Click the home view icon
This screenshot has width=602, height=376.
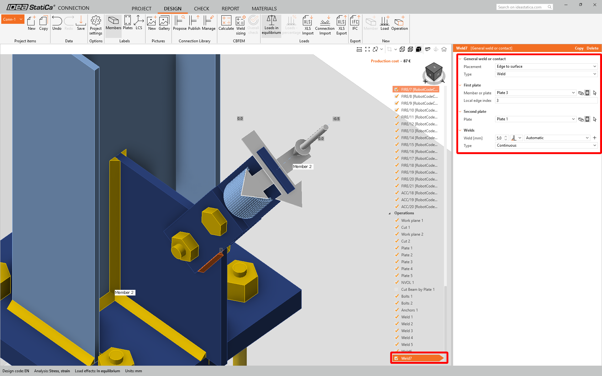[x=444, y=49]
